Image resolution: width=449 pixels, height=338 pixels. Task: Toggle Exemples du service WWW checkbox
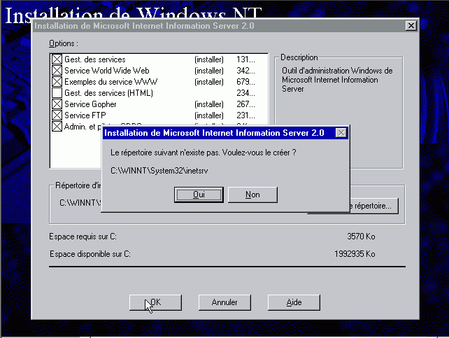pyautogui.click(x=57, y=82)
